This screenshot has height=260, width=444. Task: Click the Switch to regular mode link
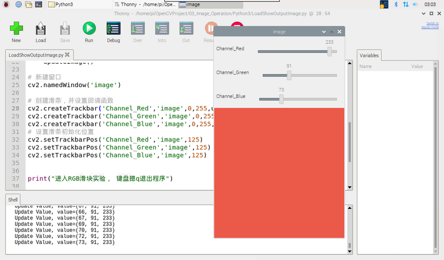[430, 25]
